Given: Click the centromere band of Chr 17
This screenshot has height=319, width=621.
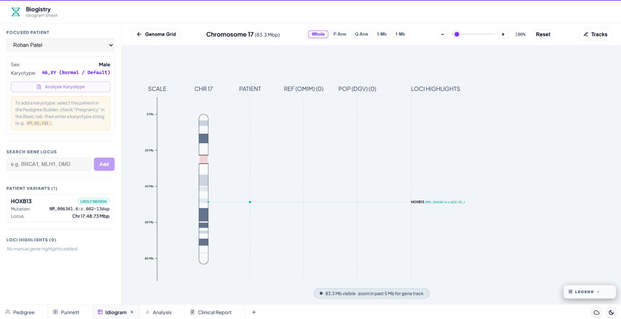Looking at the screenshot, I should coord(203,159).
